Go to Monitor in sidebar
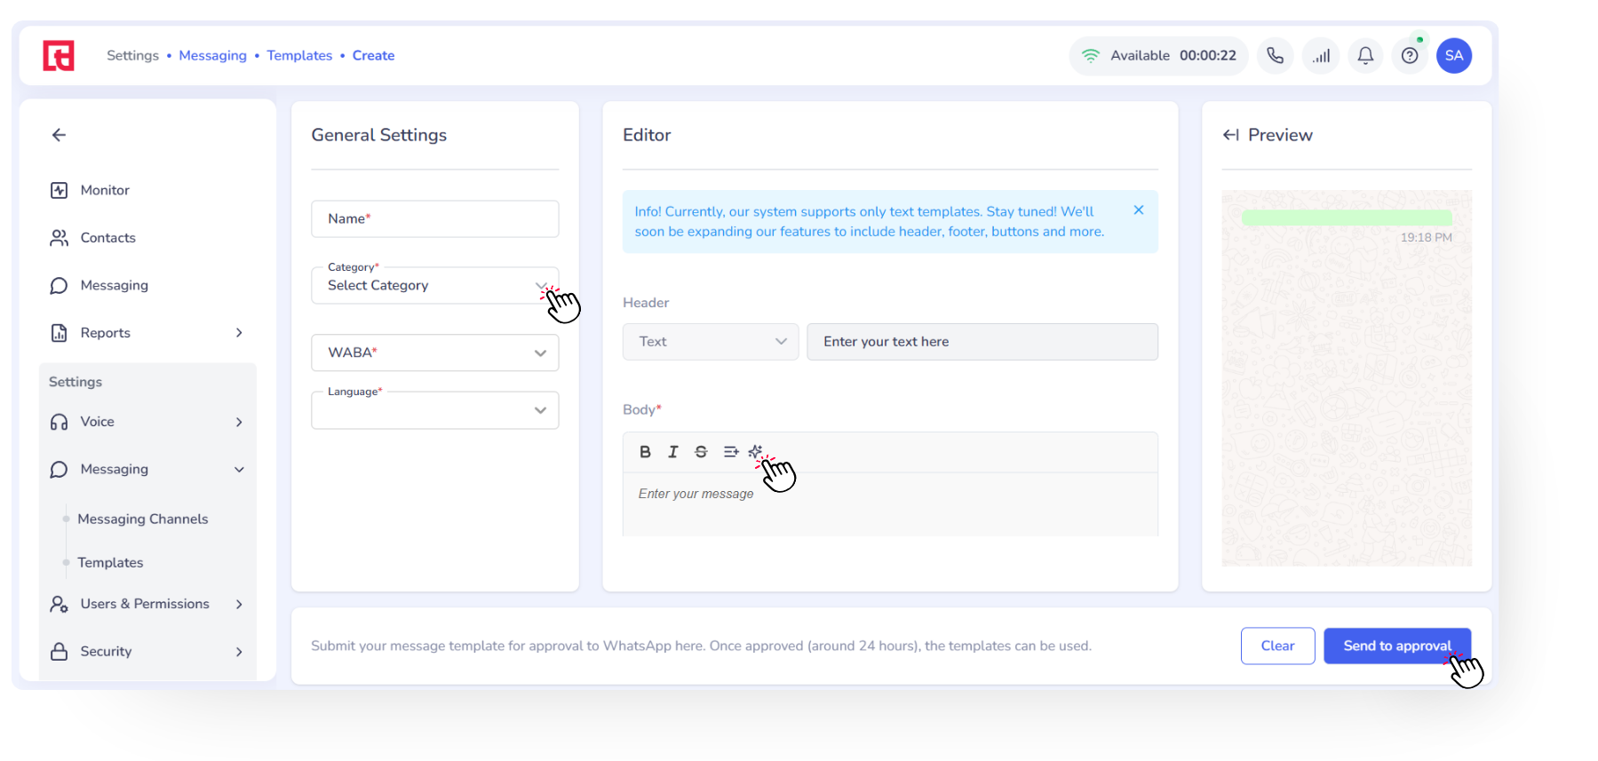 click(105, 190)
